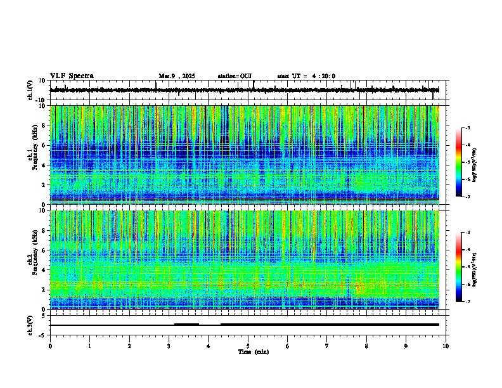This screenshot has height=388, width=502.
Task: Click the "10" tick ending the Time axis
Action: pos(446,346)
